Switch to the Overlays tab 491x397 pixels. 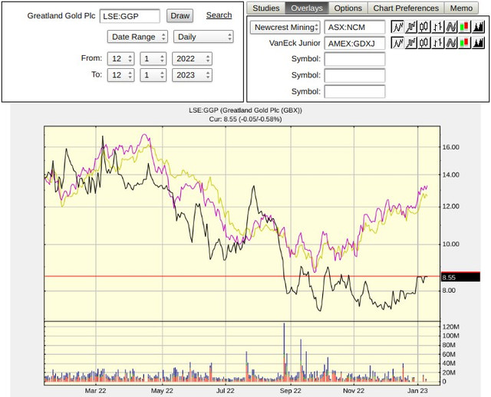307,8
